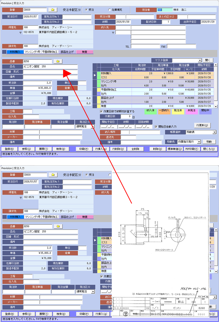
Task: Open 移動先 dropdown showing 作業指示発行
Action: 199,142
